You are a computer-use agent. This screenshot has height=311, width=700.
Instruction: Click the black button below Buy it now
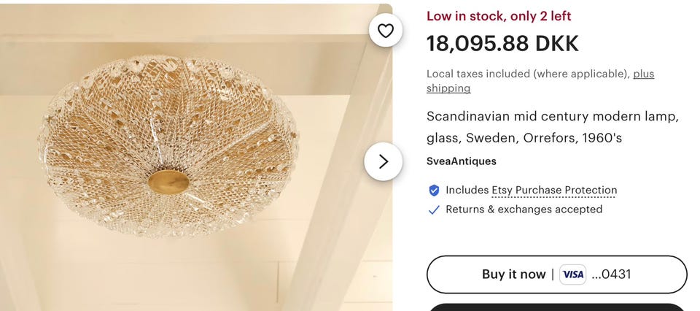tap(556, 307)
